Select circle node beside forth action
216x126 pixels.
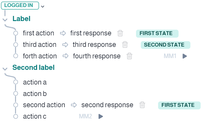pyautogui.click(x=16, y=56)
